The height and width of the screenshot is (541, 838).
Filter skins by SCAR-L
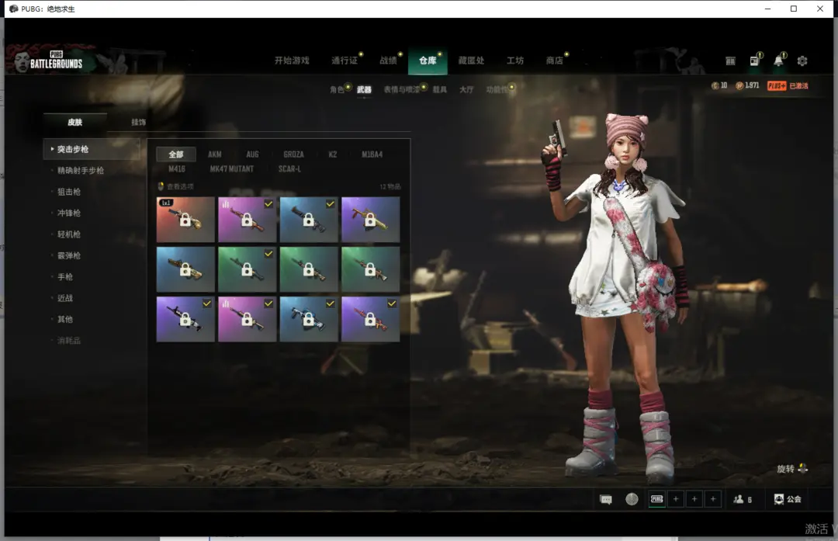pyautogui.click(x=289, y=169)
